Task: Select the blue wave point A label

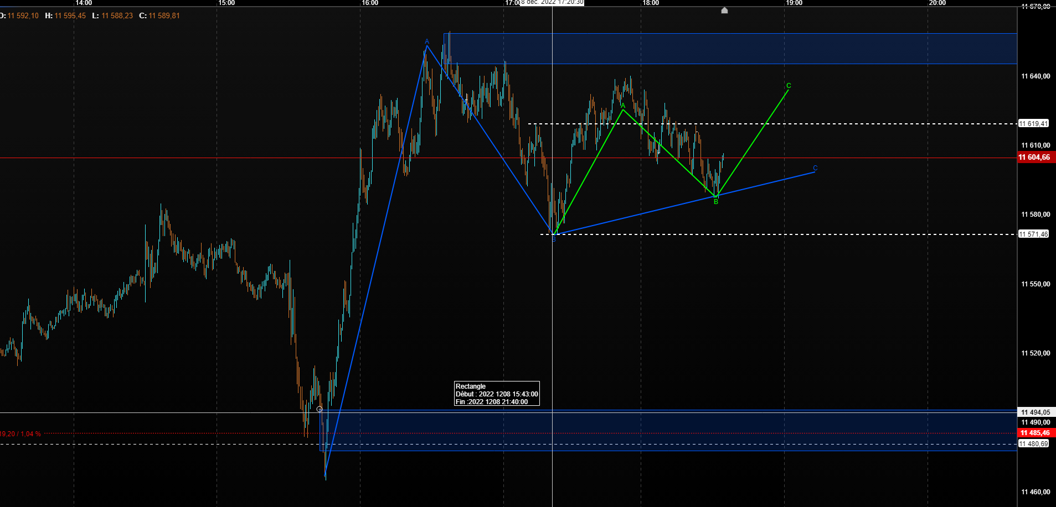Action: point(427,41)
